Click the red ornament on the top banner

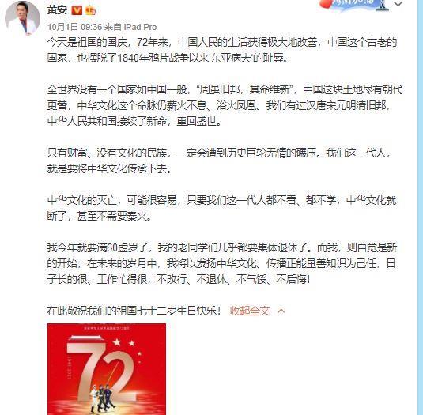pos(325,3)
